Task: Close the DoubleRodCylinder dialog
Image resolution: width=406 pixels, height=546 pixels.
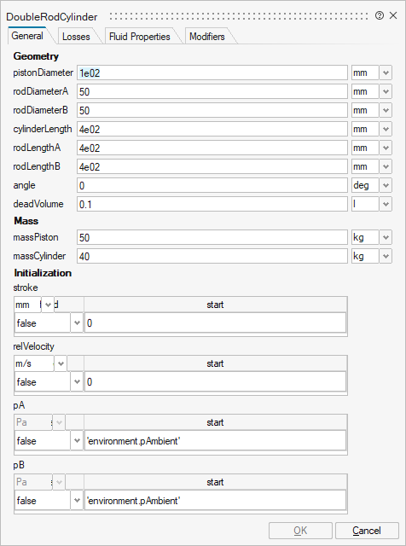Action: tap(393, 15)
